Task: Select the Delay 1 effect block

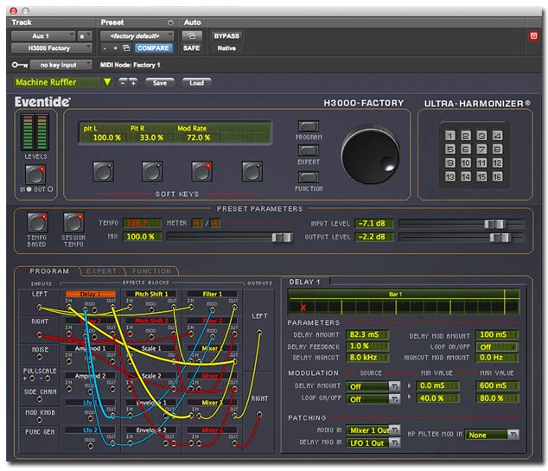Action: tap(91, 294)
